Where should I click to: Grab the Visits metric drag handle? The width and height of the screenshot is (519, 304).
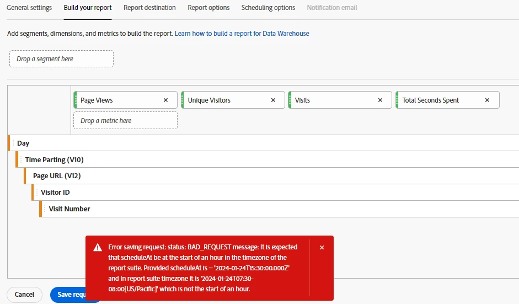290,100
